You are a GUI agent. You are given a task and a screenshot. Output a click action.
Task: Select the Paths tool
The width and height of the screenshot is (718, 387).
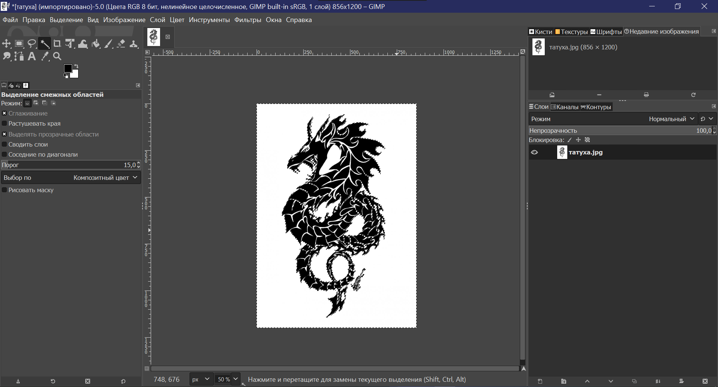[x=19, y=56]
